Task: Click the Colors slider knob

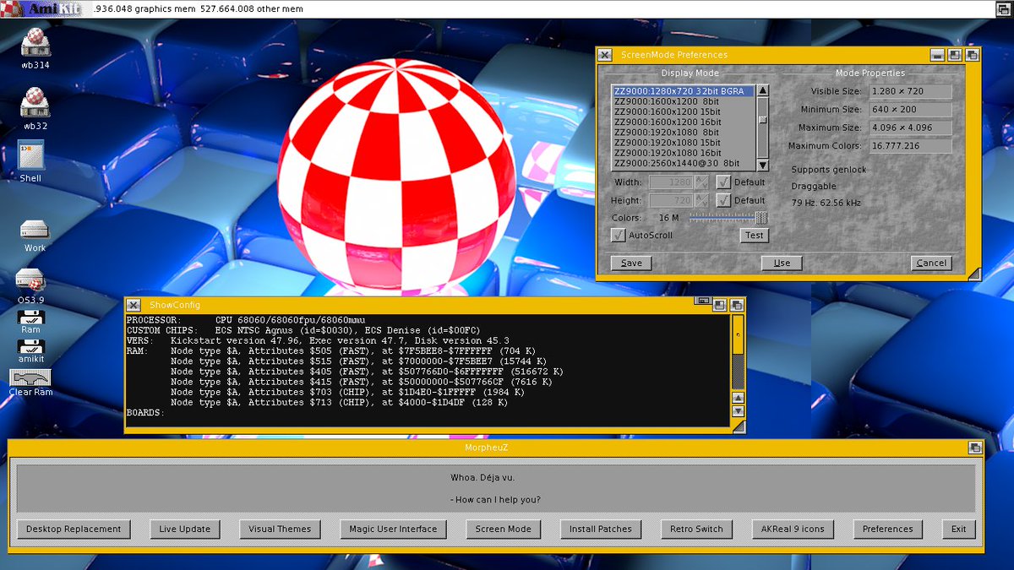Action: (x=761, y=218)
